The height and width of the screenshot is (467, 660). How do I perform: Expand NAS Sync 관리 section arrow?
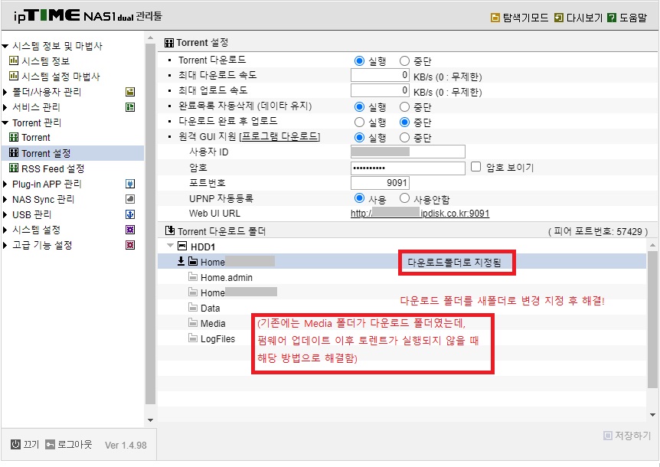click(x=5, y=199)
